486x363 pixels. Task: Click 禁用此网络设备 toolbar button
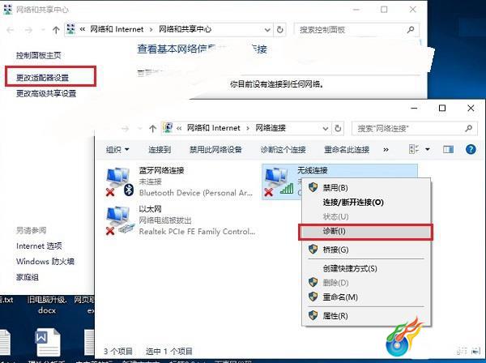click(x=215, y=150)
